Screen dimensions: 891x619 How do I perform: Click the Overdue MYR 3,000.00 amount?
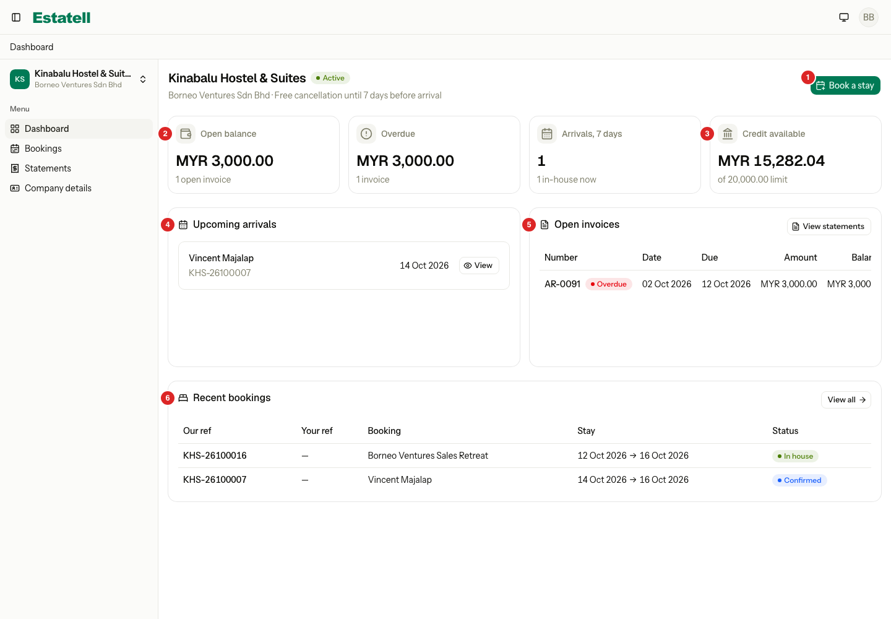[405, 161]
